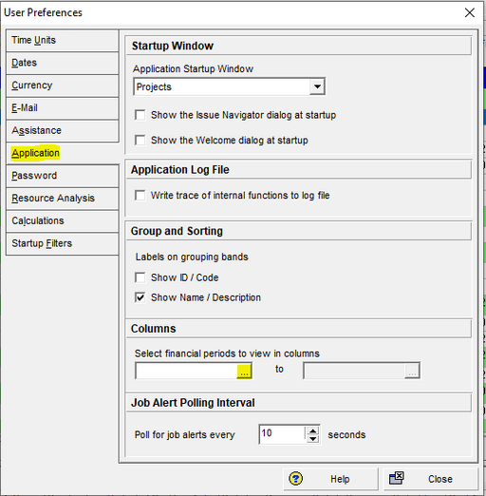Increase polling interval with up arrow
486x496 pixels.
coord(313,430)
